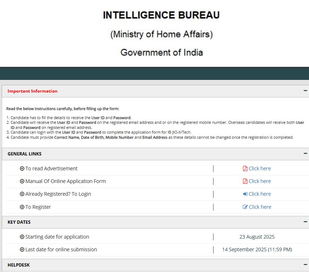This screenshot has width=309, height=272.
Task: Collapse the KEY DATES section
Action: click(x=305, y=222)
